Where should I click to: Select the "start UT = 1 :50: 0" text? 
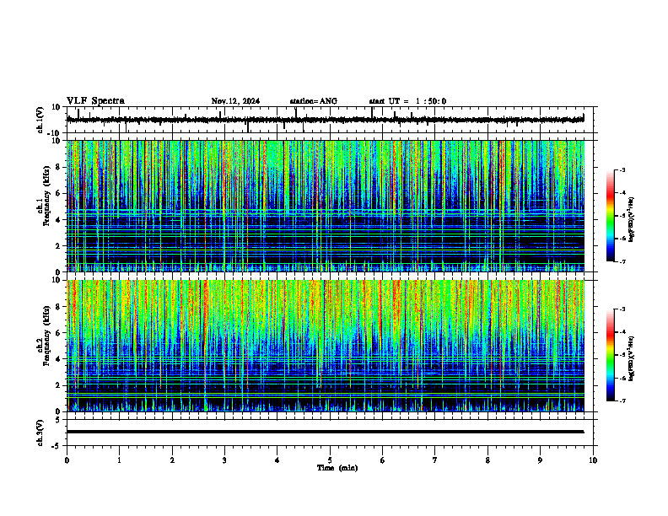407,101
